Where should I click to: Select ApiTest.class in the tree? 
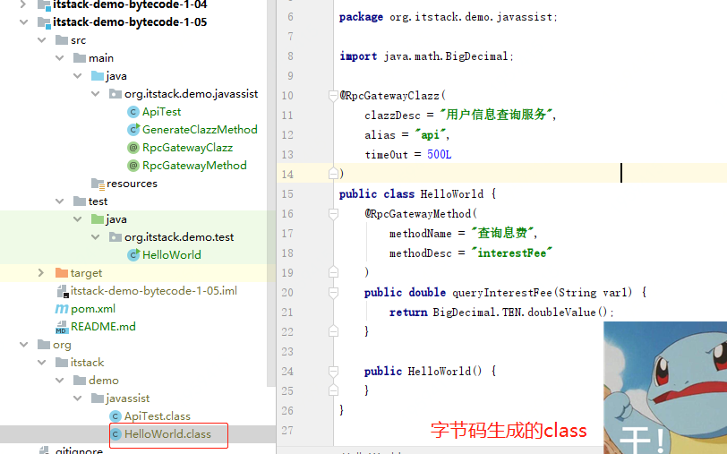coord(158,416)
